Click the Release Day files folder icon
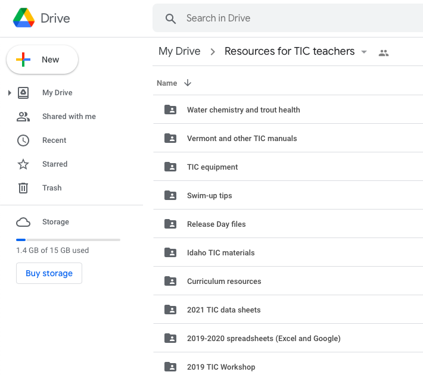Image resolution: width=423 pixels, height=375 pixels. point(170,224)
